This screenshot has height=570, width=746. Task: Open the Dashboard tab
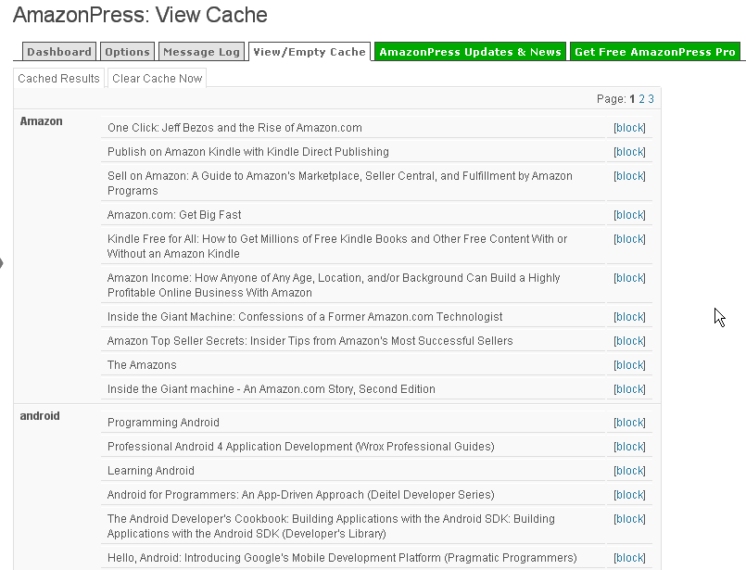pyautogui.click(x=59, y=51)
